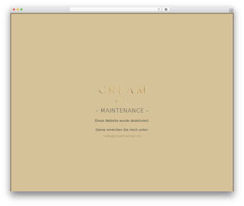The image size is (244, 206).
Task: Click the yellow minimize window button
Action: pos(18,9)
